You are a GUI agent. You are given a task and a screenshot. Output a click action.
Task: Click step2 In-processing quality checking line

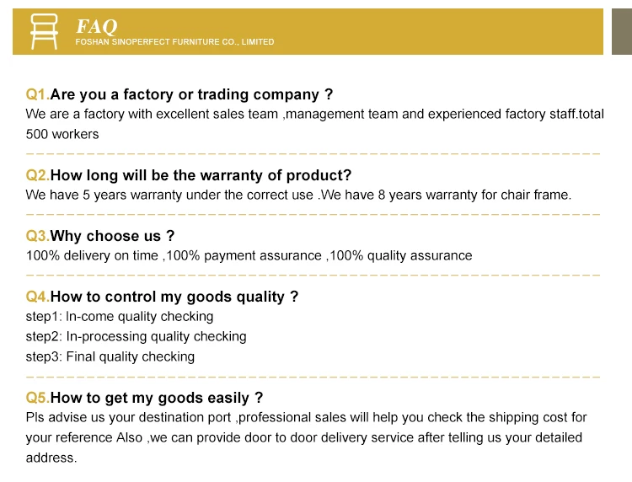click(x=136, y=336)
